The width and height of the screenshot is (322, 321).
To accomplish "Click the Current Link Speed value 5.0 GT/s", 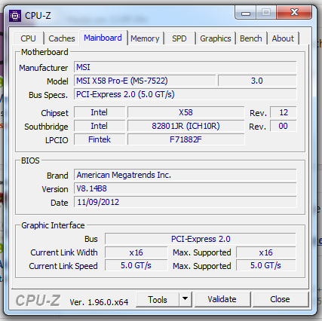I will coord(136,266).
